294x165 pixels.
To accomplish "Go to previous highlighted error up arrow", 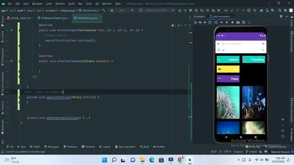I will point(185,25).
